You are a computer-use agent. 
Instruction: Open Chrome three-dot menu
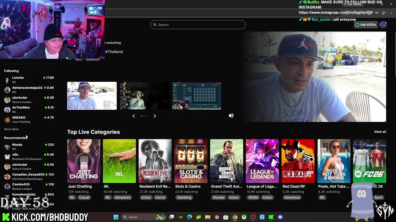391,13
